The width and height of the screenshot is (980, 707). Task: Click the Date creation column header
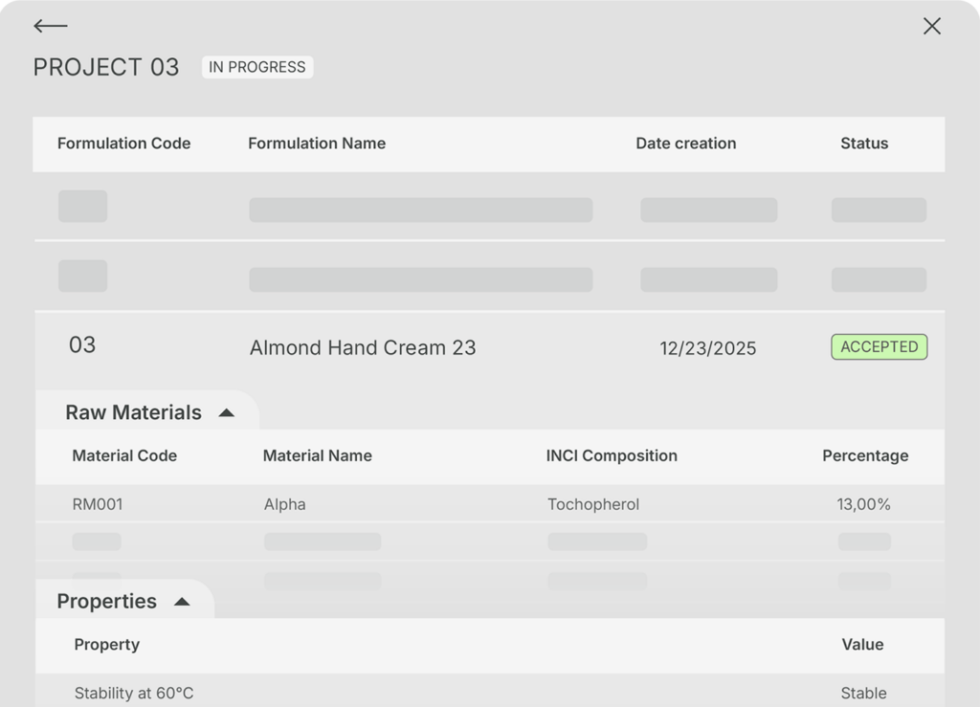pos(685,144)
